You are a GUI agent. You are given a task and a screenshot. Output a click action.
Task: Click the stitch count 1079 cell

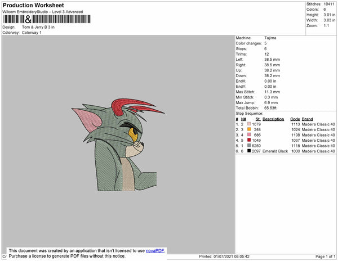click(256, 124)
